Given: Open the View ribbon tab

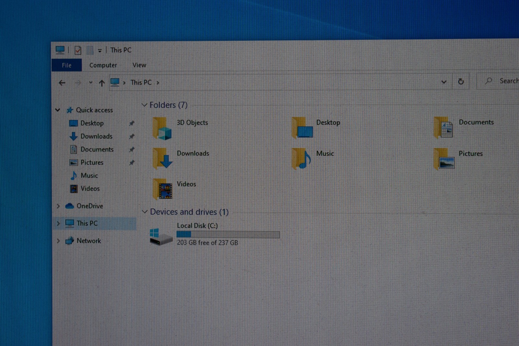Looking at the screenshot, I should [x=139, y=65].
